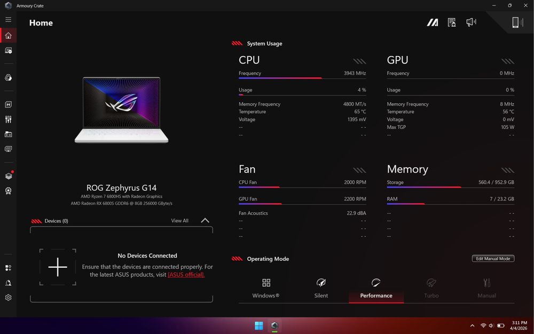The height and width of the screenshot is (334, 534).
Task: Click the '4800 MT/s' memory frequency value
Action: click(355, 104)
